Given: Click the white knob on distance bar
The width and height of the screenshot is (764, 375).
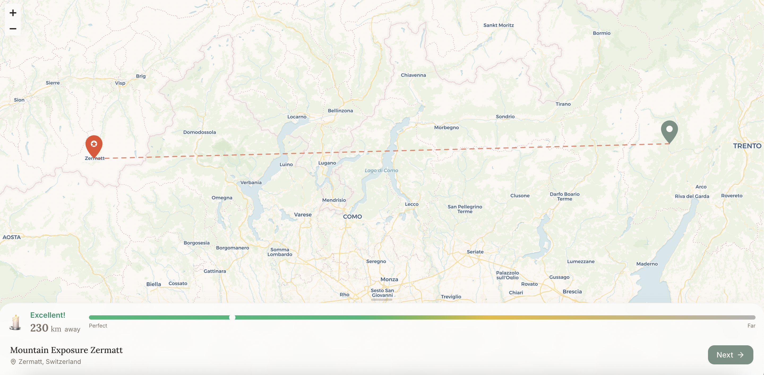Looking at the screenshot, I should click(x=232, y=317).
